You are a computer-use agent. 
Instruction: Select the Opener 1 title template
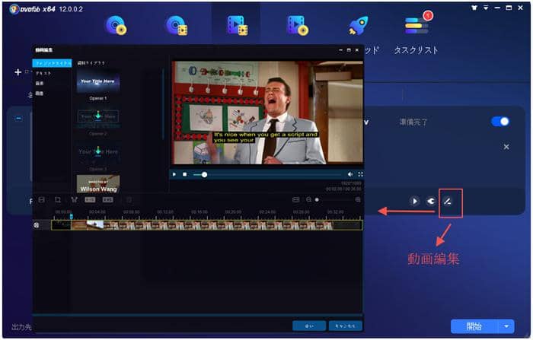tap(98, 81)
